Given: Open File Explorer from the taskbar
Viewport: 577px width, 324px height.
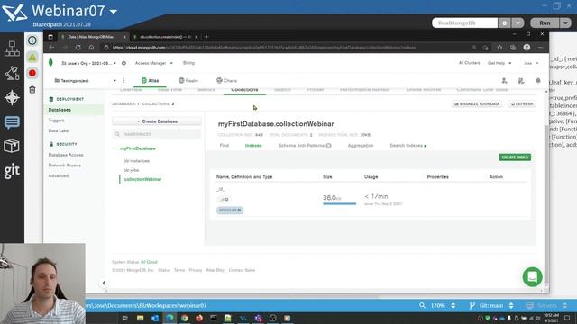Looking at the screenshot, I should coord(141,318).
